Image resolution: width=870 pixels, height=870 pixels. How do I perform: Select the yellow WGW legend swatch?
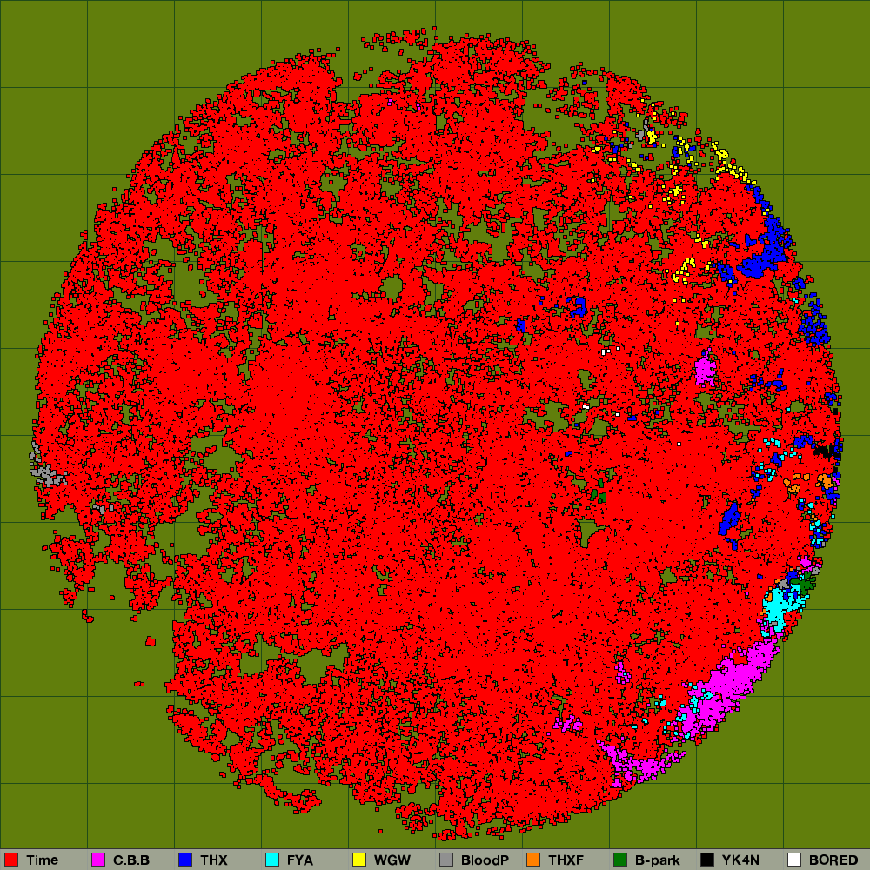[x=359, y=860]
